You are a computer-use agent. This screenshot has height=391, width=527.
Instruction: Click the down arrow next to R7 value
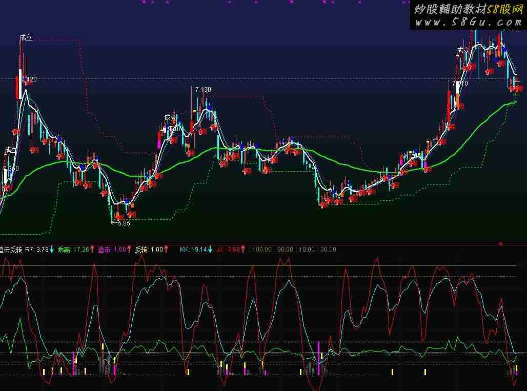click(x=52, y=250)
